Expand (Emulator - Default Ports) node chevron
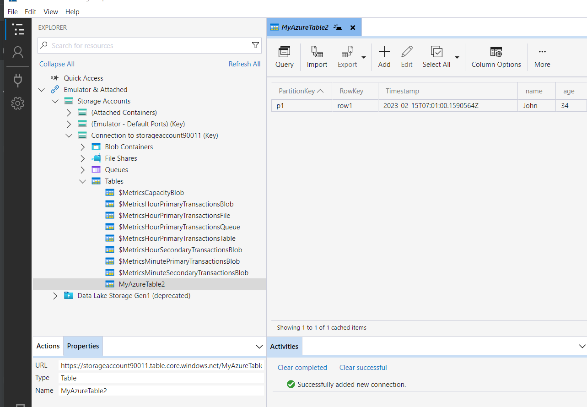The image size is (587, 407). coord(69,124)
